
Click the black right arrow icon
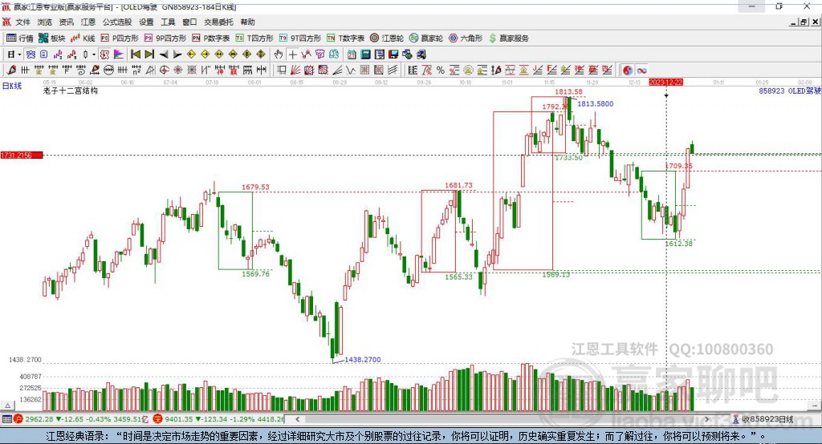click(177, 54)
